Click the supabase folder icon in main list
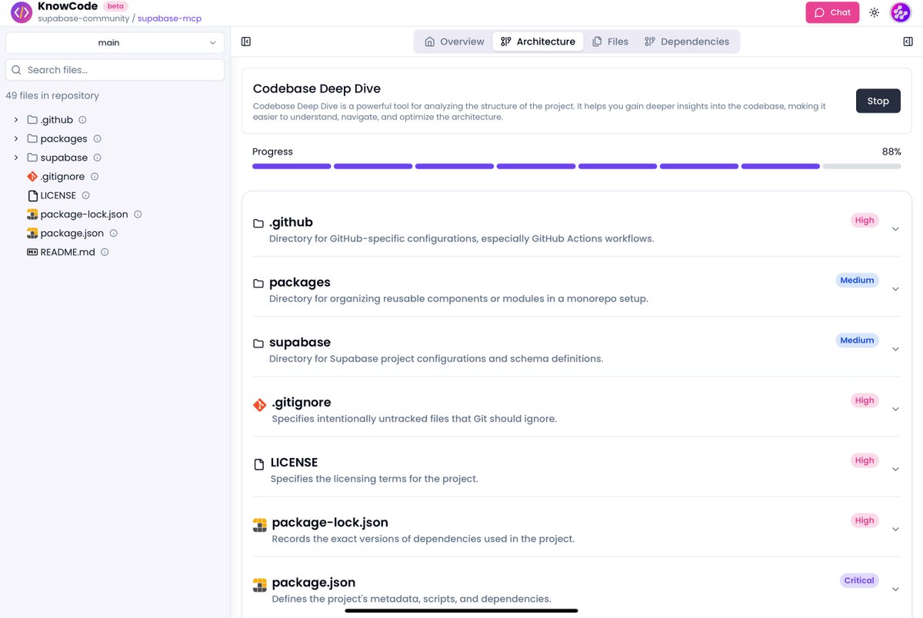 click(258, 344)
